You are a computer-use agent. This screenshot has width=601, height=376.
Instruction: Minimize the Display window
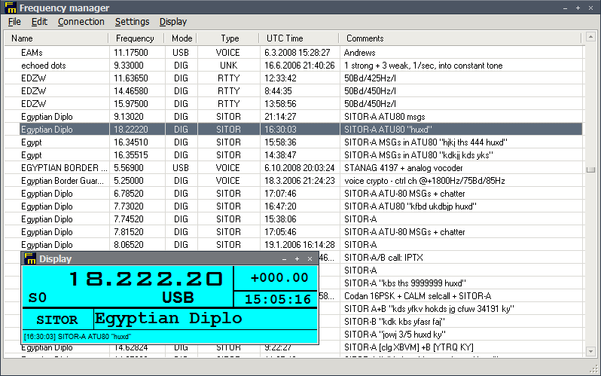point(285,258)
